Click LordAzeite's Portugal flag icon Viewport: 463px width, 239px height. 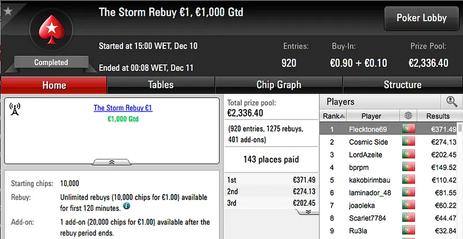coord(409,155)
